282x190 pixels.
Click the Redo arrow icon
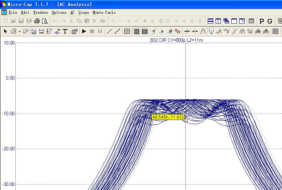[x=63, y=21]
